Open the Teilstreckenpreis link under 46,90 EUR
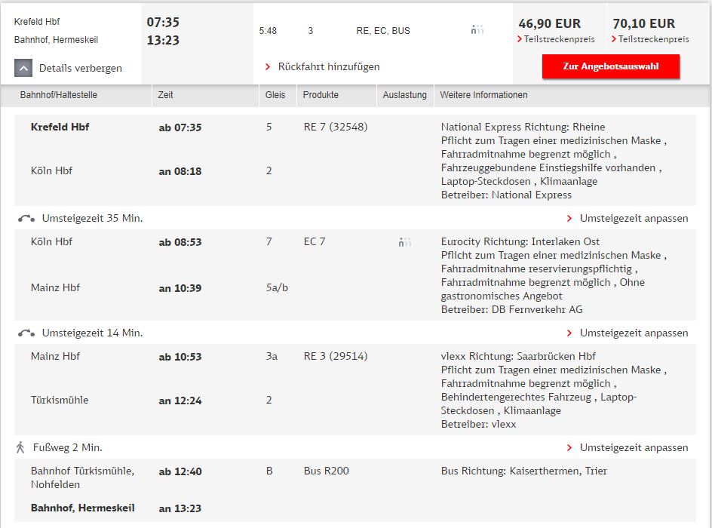 (x=559, y=39)
